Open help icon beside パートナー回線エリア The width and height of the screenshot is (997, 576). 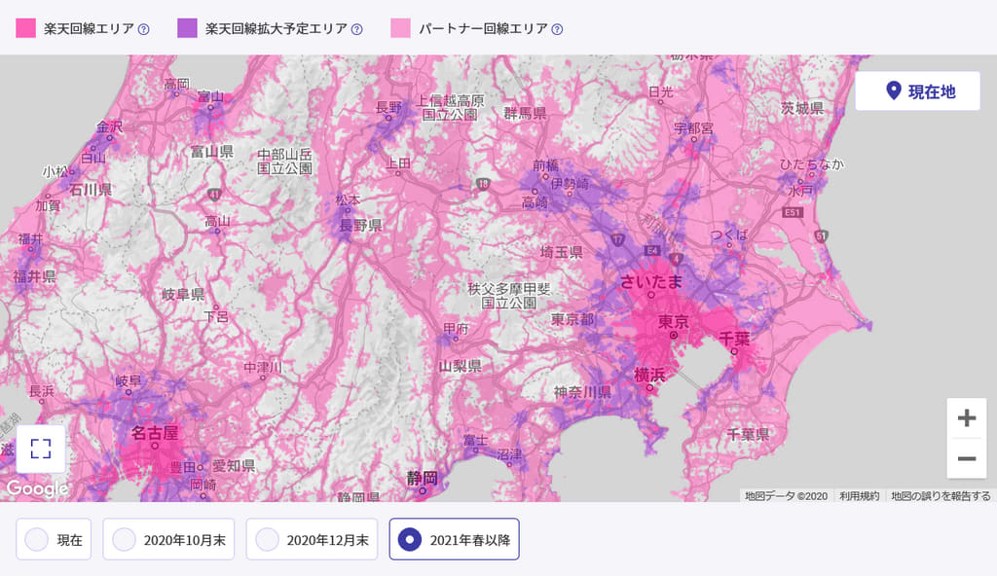[558, 29]
